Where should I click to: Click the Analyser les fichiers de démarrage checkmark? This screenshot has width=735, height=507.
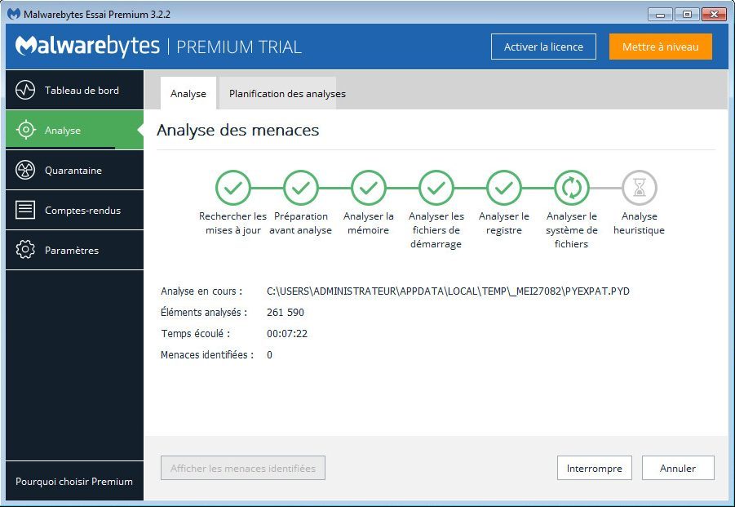pyautogui.click(x=436, y=189)
